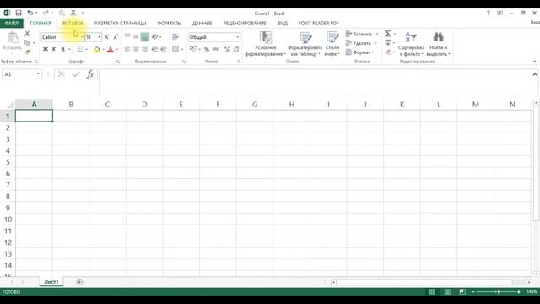Open Форматировать как таблицу gallery

pos(305,44)
